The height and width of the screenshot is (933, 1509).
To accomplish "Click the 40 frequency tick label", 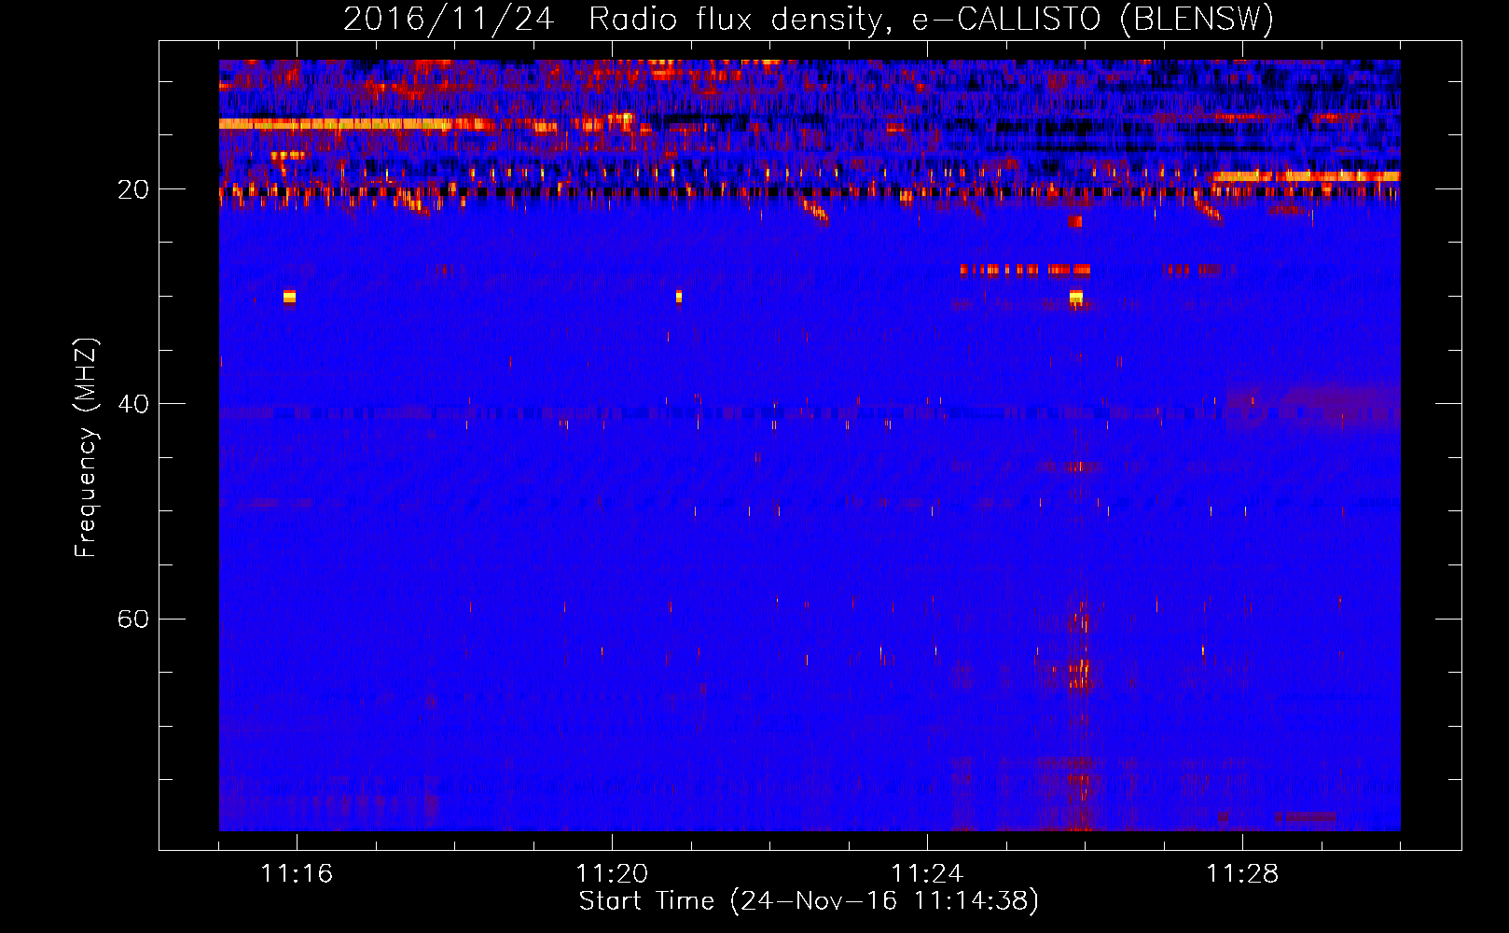I will point(133,404).
